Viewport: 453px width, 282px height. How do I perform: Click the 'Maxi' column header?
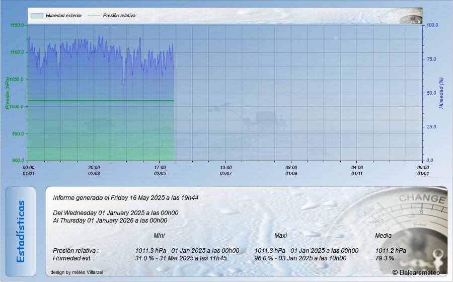click(x=280, y=236)
